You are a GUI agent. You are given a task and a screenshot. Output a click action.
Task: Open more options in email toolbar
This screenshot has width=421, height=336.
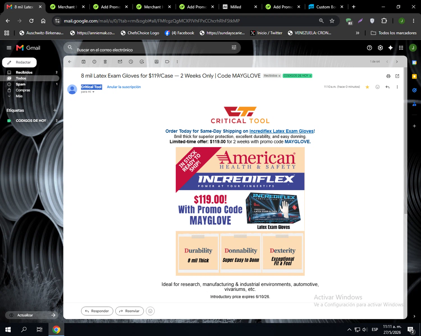click(x=177, y=62)
